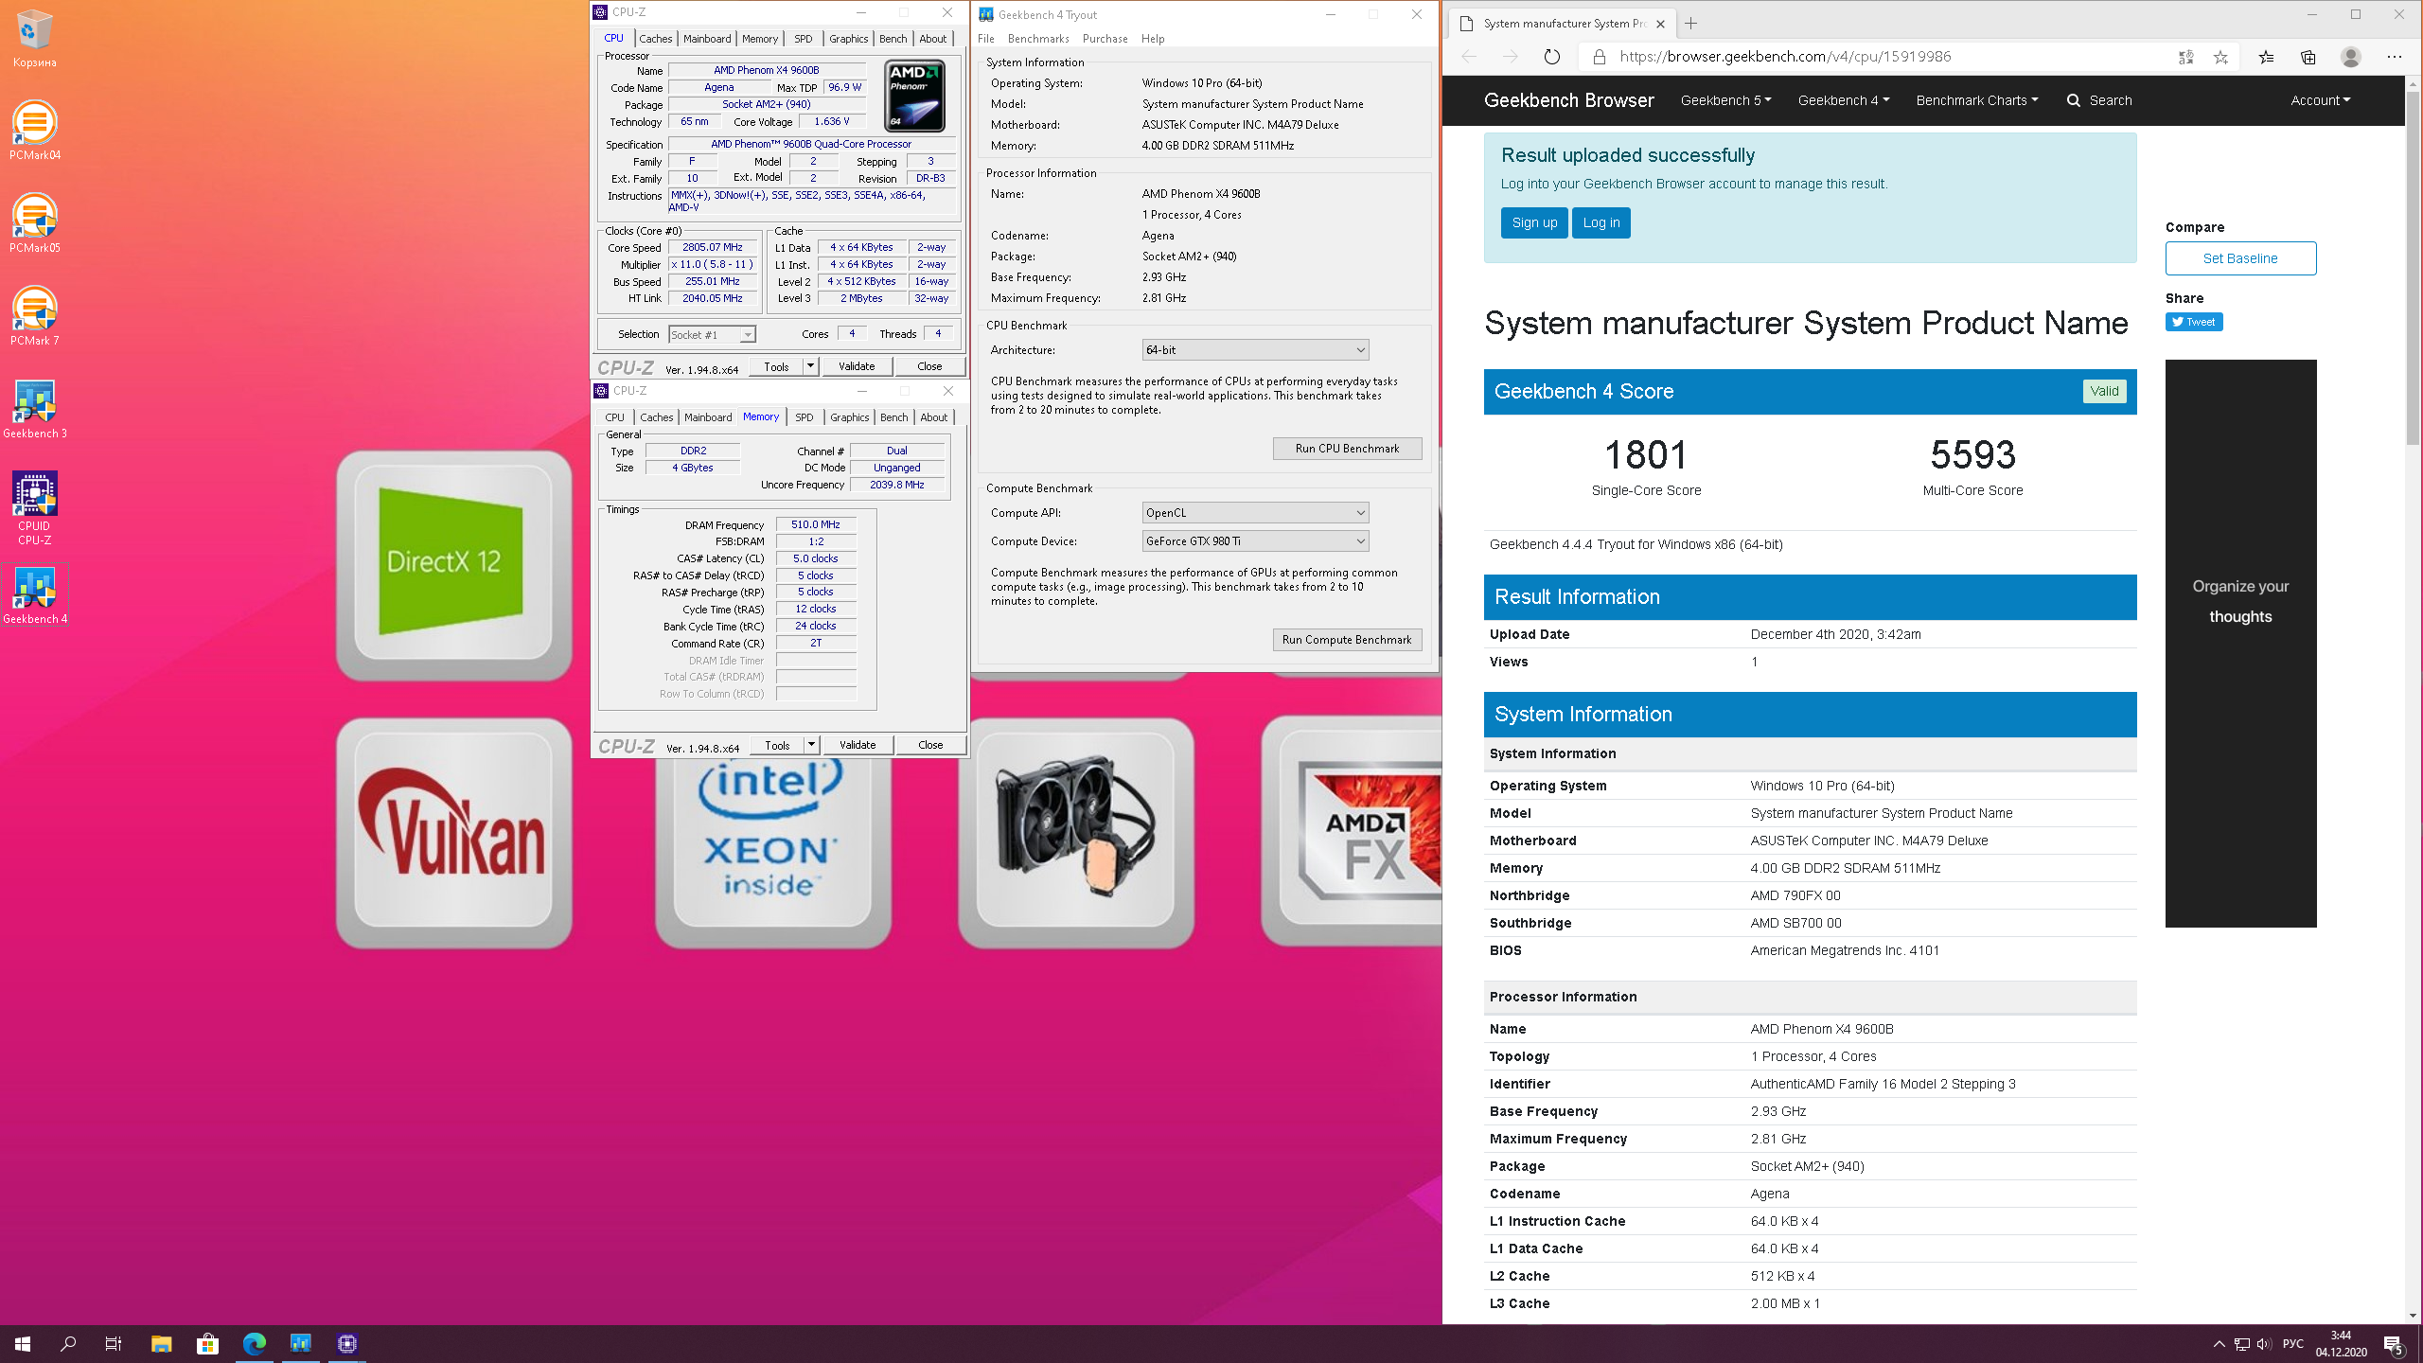Click the browser back arrow
The width and height of the screenshot is (2423, 1363).
1468,57
